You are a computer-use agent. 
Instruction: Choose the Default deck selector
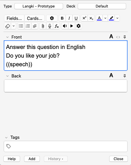coord(102,6)
